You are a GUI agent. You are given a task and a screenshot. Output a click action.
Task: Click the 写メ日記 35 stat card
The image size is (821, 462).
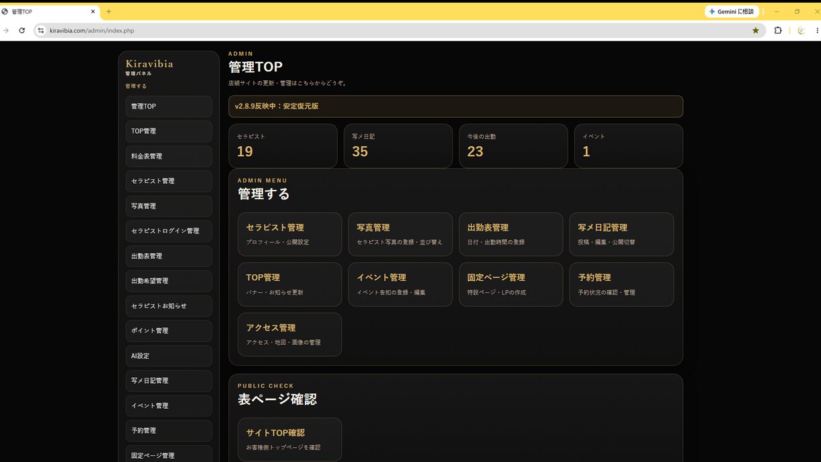click(x=398, y=145)
